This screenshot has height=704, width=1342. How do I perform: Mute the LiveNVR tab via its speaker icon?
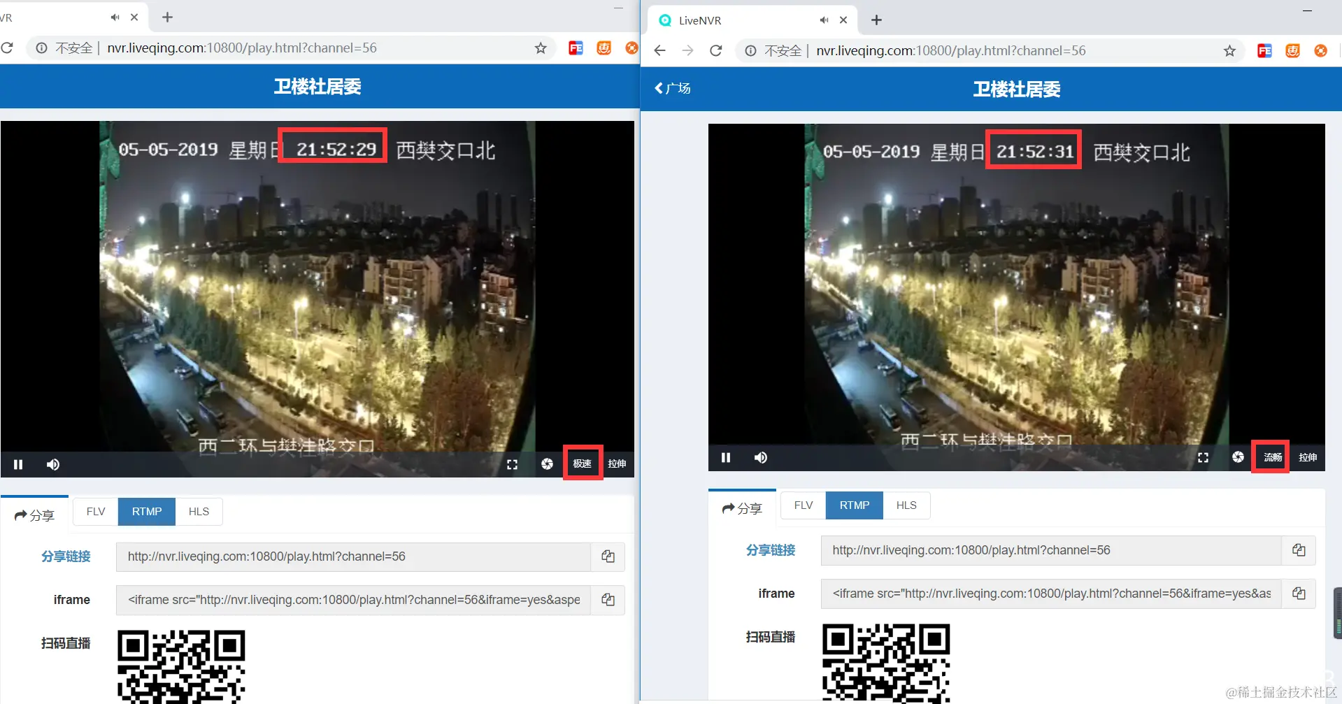point(823,20)
